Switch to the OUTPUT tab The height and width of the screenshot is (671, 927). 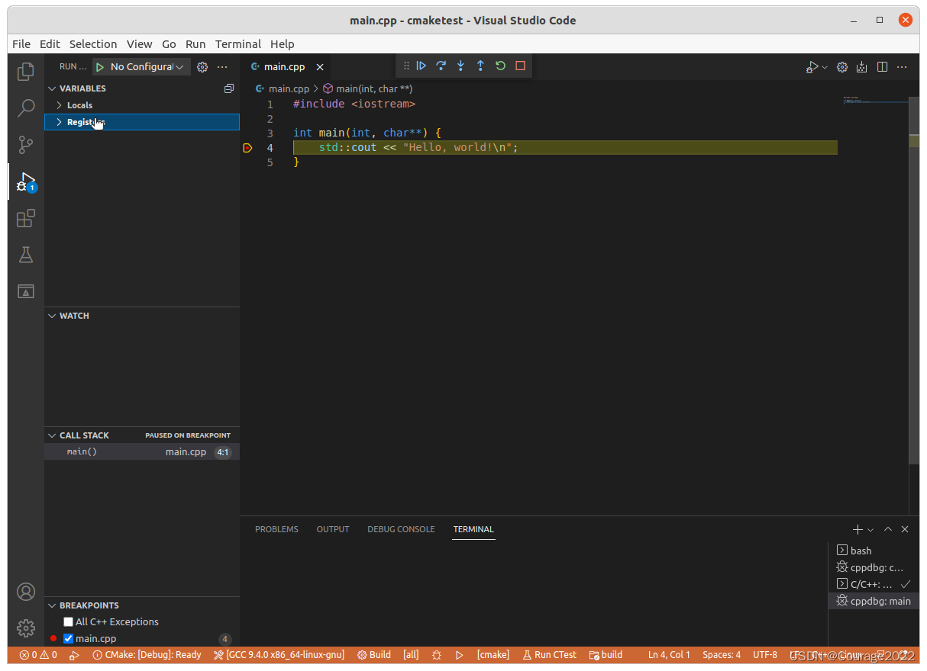333,529
